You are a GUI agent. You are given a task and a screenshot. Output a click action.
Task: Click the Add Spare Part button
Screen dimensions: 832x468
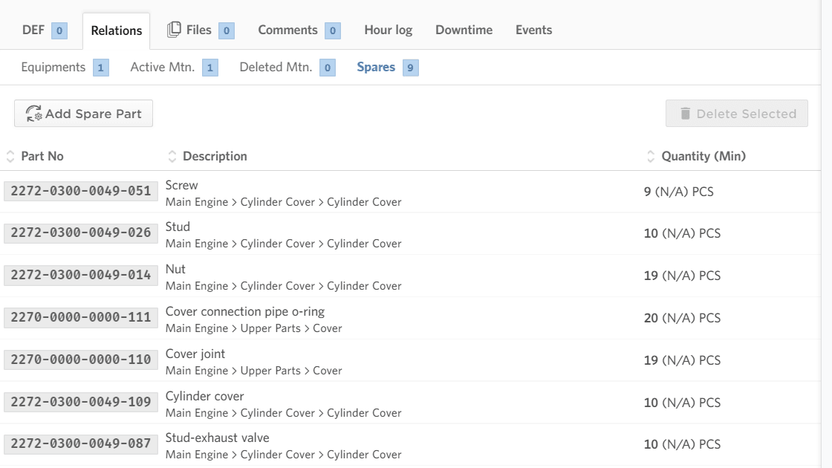[82, 113]
